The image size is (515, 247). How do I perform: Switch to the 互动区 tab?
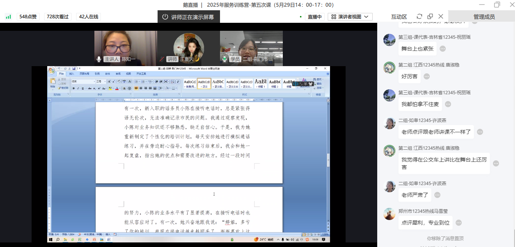[399, 17]
